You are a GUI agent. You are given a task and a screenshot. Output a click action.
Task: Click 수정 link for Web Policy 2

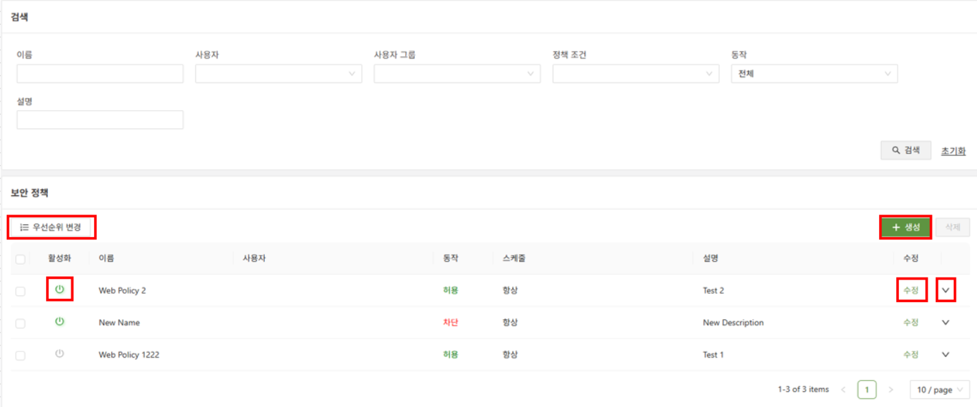[x=910, y=291]
